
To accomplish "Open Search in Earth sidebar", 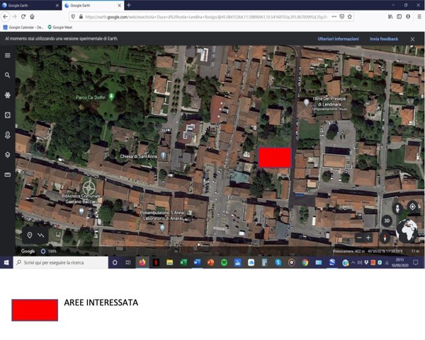I will click(x=8, y=75).
